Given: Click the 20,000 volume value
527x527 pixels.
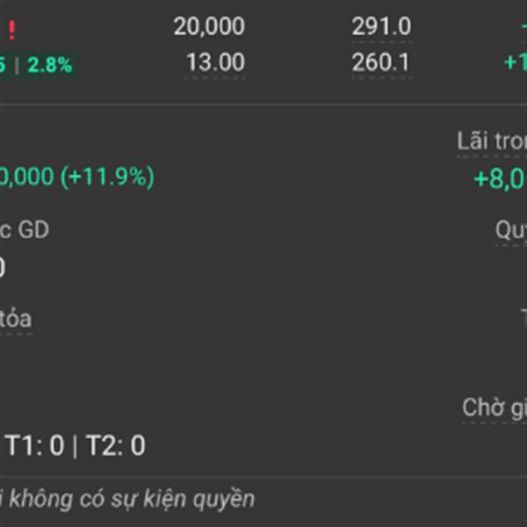Looking at the screenshot, I should click(x=209, y=26).
